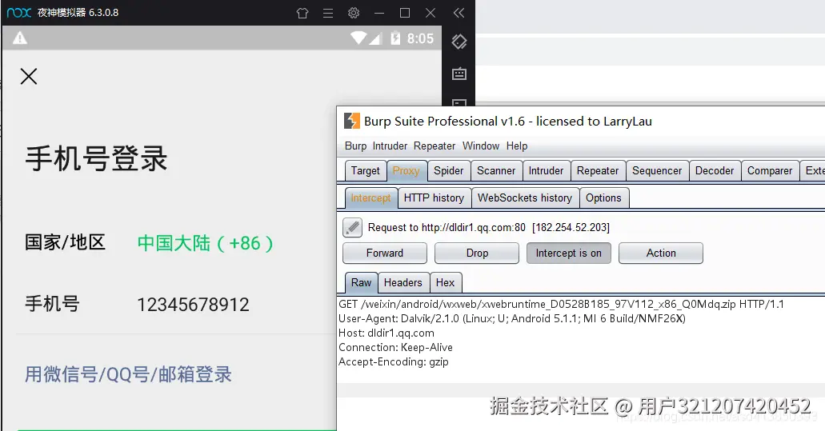This screenshot has width=825, height=431.
Task: Switch to the Spider tab
Action: (x=448, y=171)
